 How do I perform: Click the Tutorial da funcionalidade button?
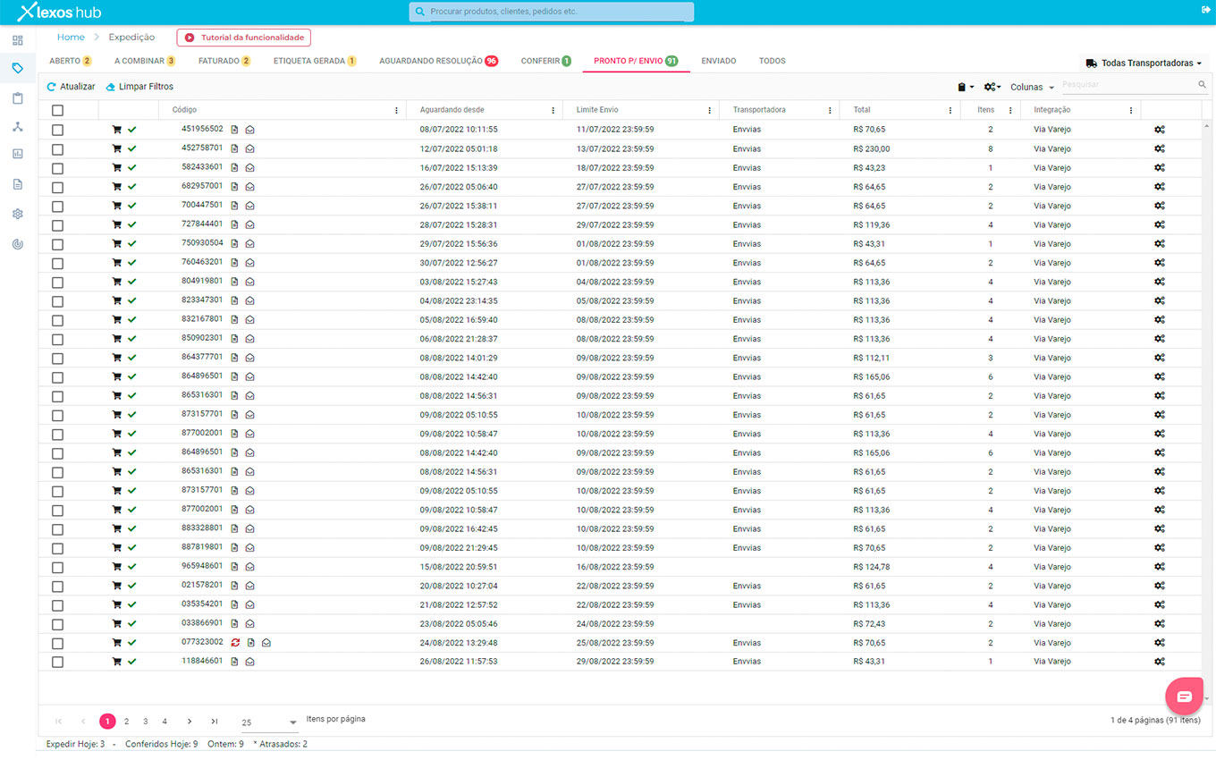tap(244, 38)
